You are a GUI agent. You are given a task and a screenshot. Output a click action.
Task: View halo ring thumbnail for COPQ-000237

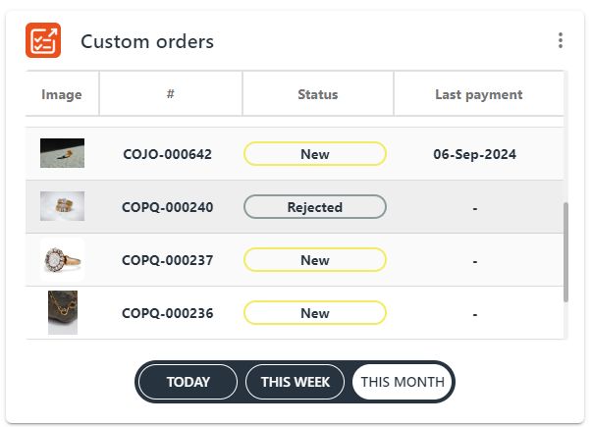(x=62, y=259)
